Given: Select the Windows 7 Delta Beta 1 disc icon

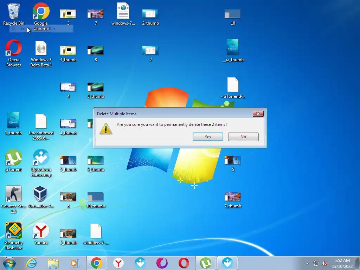Looking at the screenshot, I should (x=41, y=54).
